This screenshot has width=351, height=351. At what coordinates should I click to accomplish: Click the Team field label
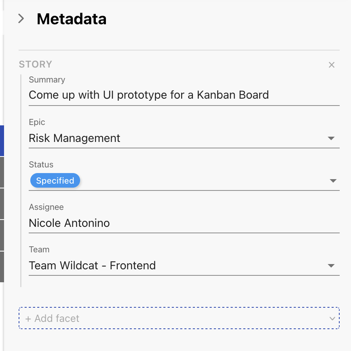click(x=39, y=250)
